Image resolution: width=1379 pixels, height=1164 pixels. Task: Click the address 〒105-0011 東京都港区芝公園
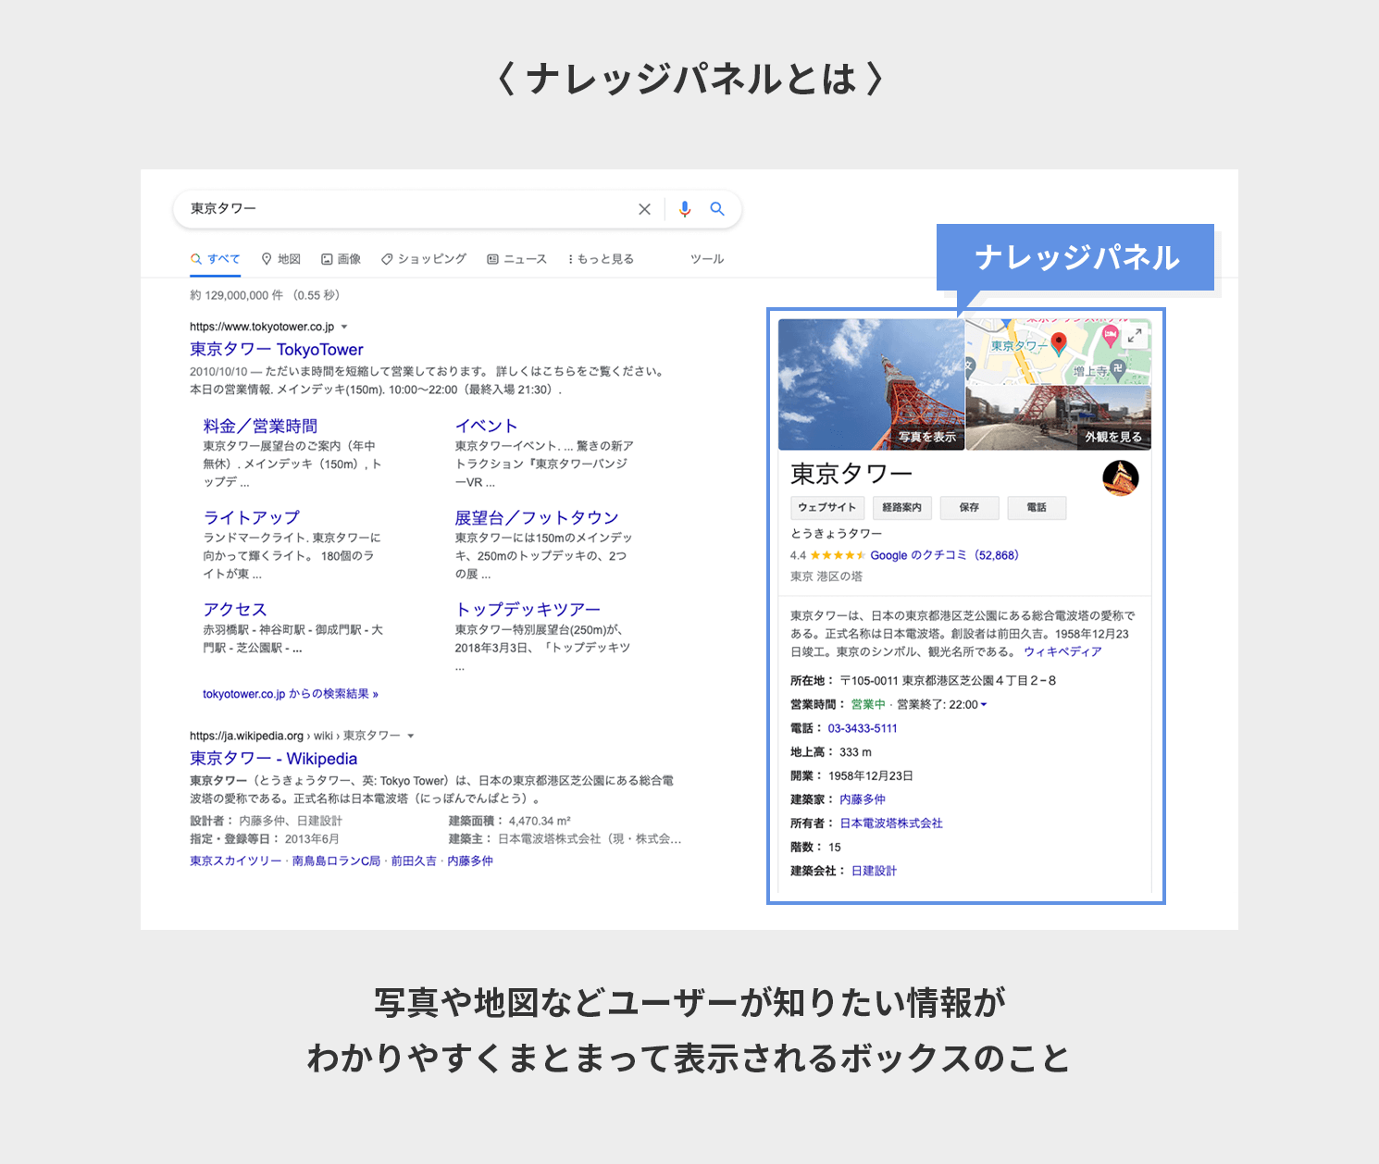(x=948, y=681)
